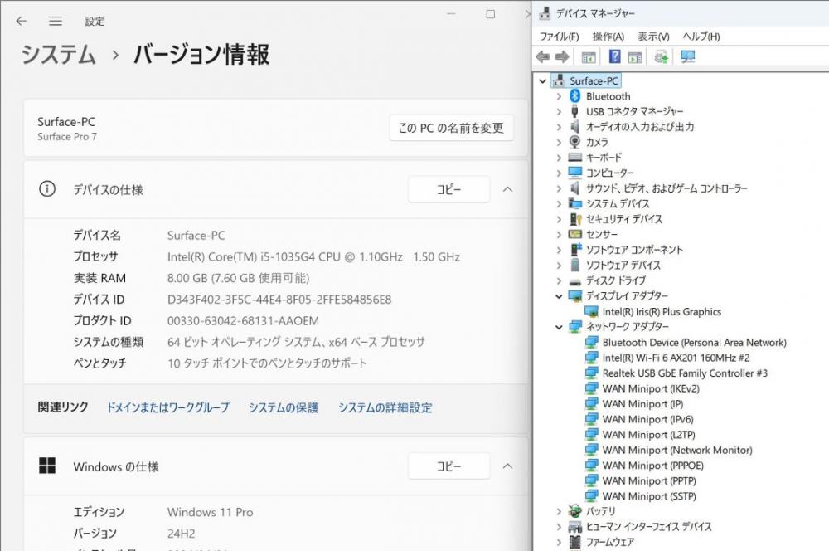Click the camera (カメラ) category icon
The width and height of the screenshot is (829, 551).
tap(574, 142)
